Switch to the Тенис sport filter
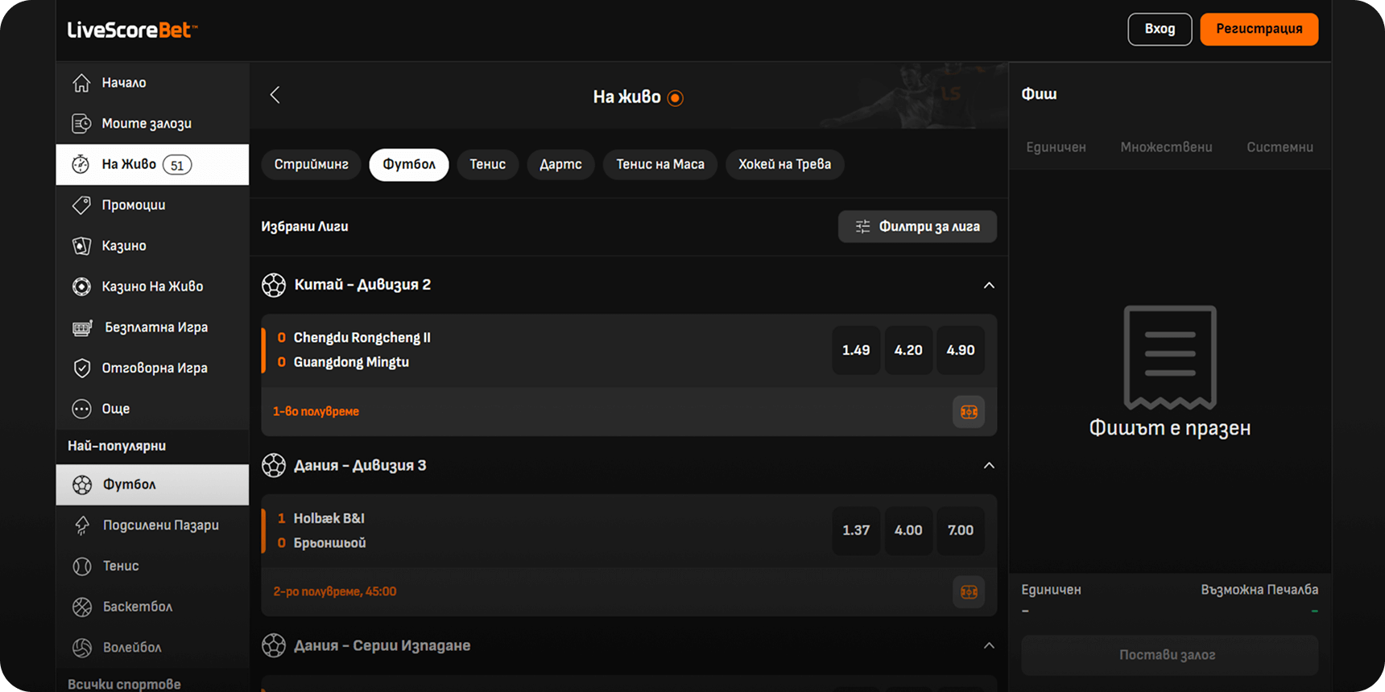This screenshot has width=1385, height=692. coord(487,165)
